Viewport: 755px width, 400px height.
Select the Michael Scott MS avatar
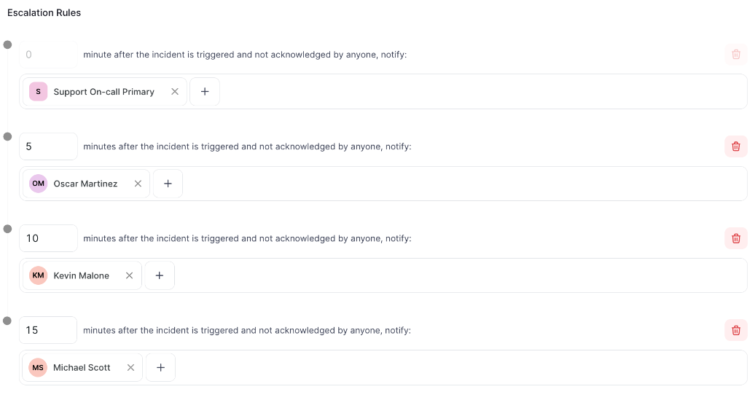point(38,367)
